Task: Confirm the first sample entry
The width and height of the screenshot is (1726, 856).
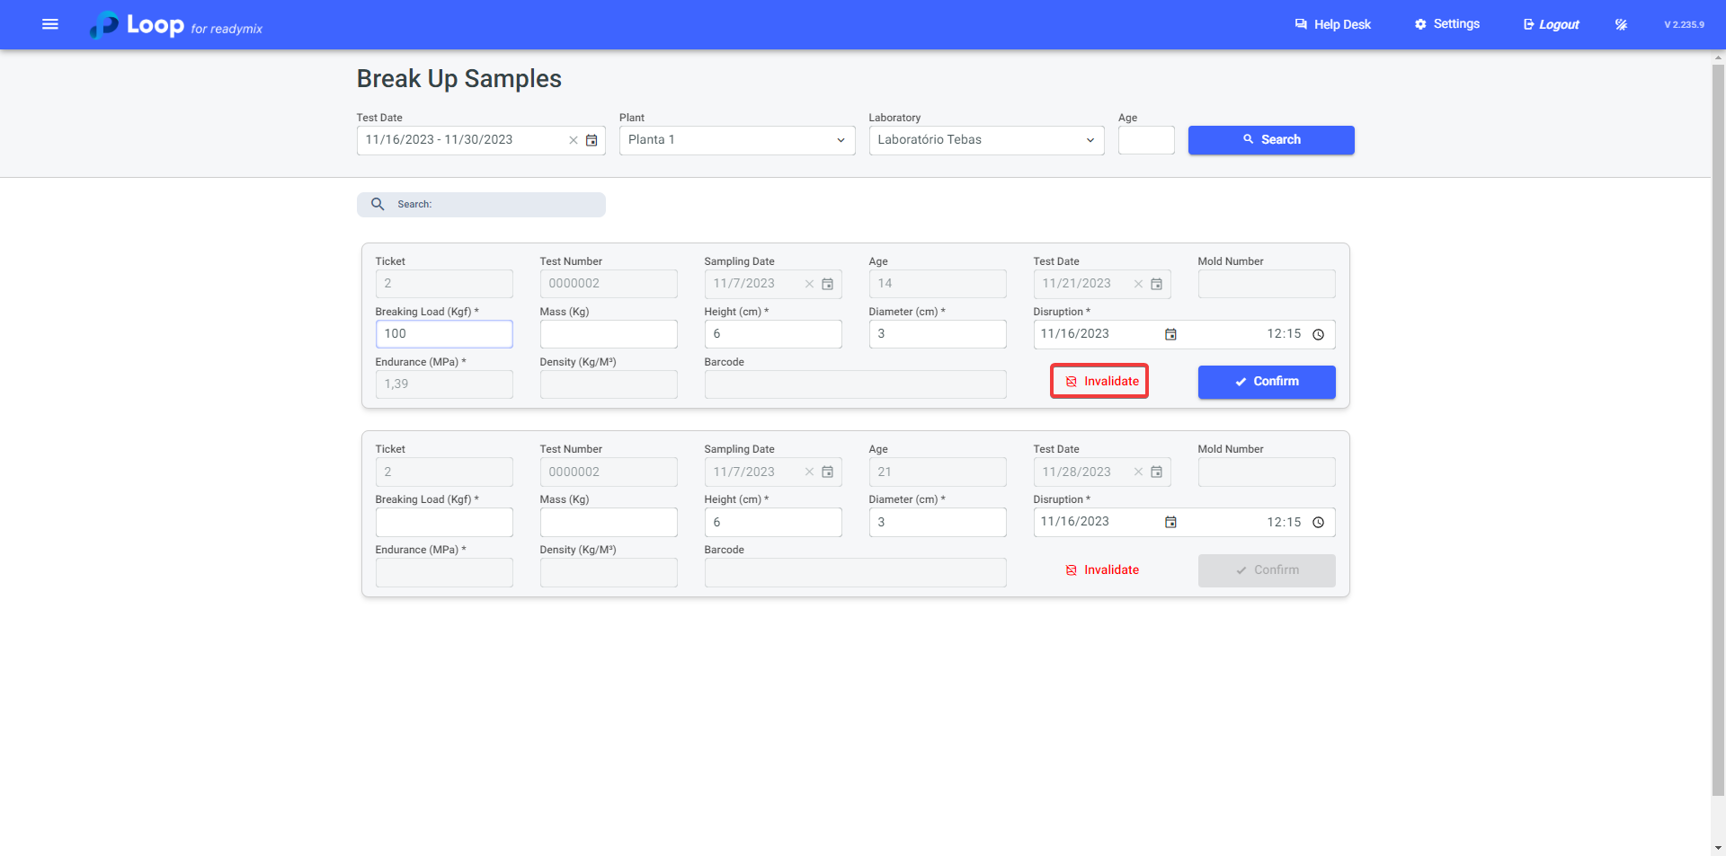Action: click(1266, 381)
